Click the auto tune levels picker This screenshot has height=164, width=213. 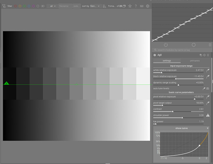click(204, 88)
